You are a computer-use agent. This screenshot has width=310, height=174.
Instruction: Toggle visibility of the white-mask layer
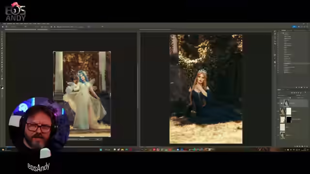pyautogui.click(x=278, y=111)
